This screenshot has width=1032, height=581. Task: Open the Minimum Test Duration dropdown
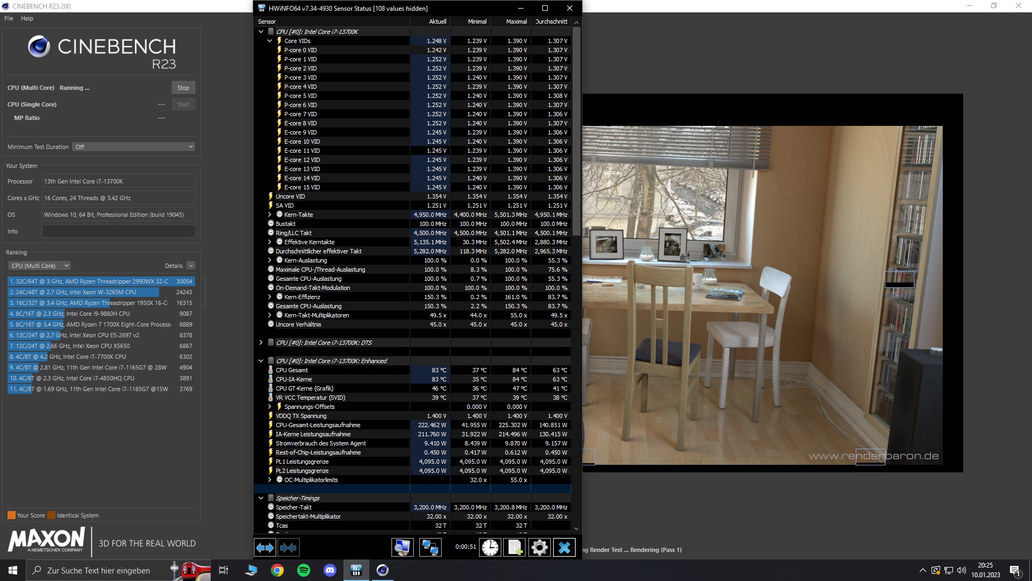point(133,147)
